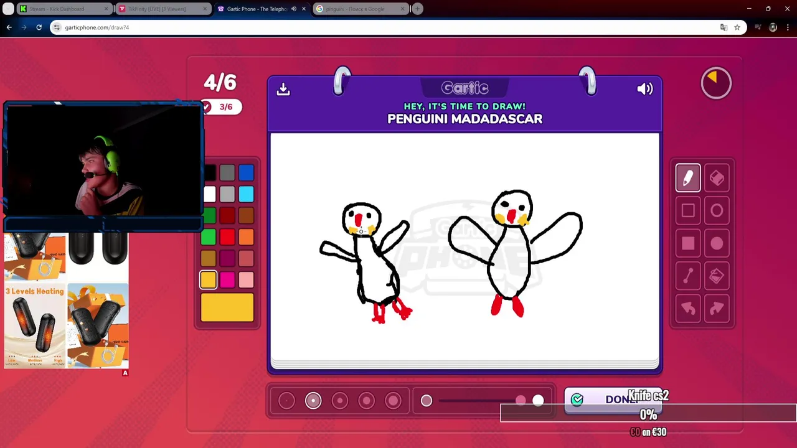797x448 pixels.
Task: Redo the undone drawing stroke
Action: pos(717,309)
